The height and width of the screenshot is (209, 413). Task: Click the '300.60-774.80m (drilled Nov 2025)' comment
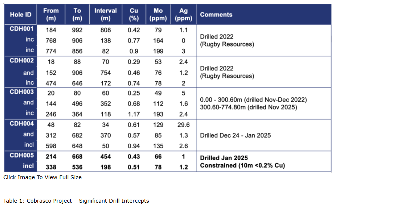(x=249, y=107)
